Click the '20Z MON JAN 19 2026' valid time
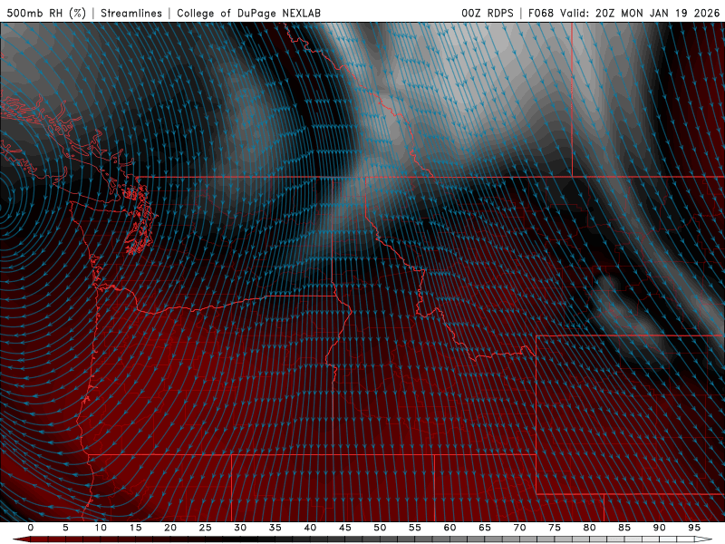725x544 pixels. pyautogui.click(x=658, y=13)
